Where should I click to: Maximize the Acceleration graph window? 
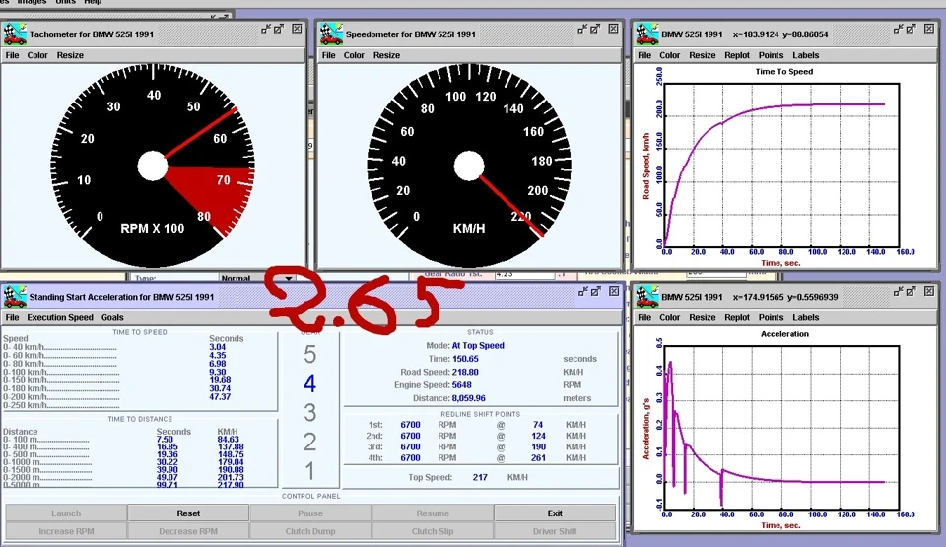912,291
